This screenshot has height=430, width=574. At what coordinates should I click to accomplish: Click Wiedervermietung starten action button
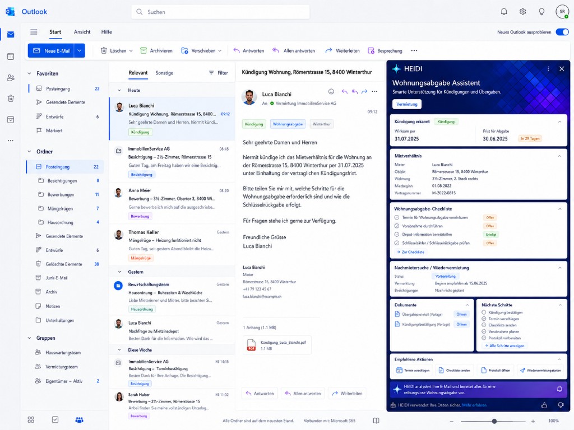tap(540, 371)
